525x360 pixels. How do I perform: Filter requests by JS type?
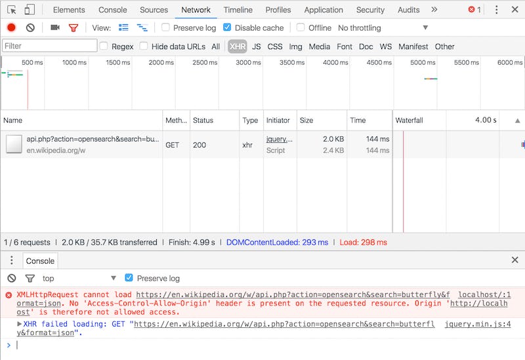(257, 47)
